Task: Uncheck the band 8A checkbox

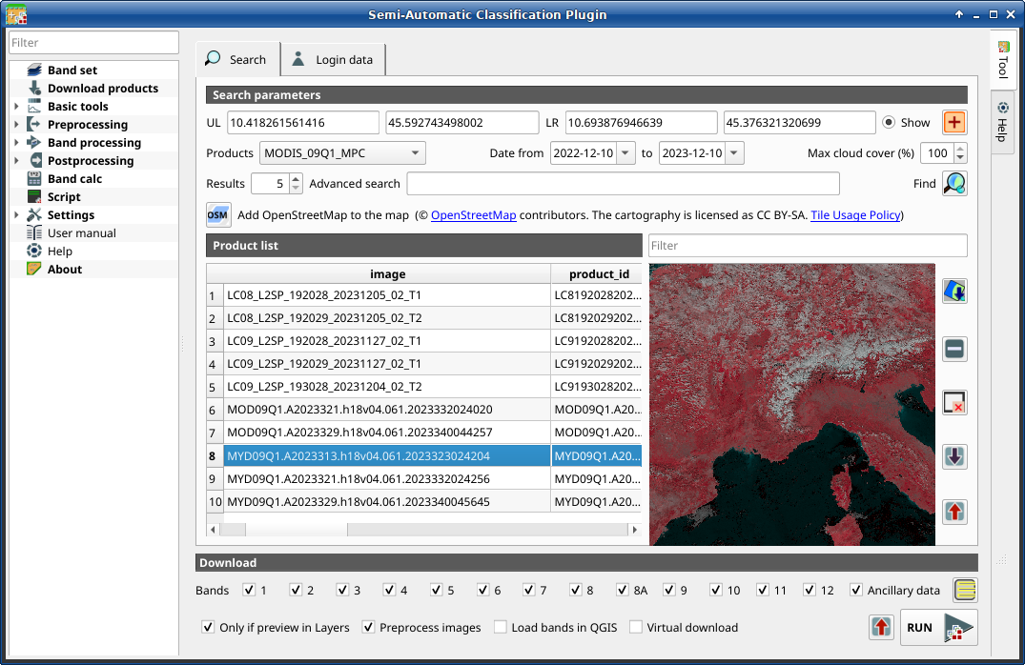Action: (x=622, y=590)
